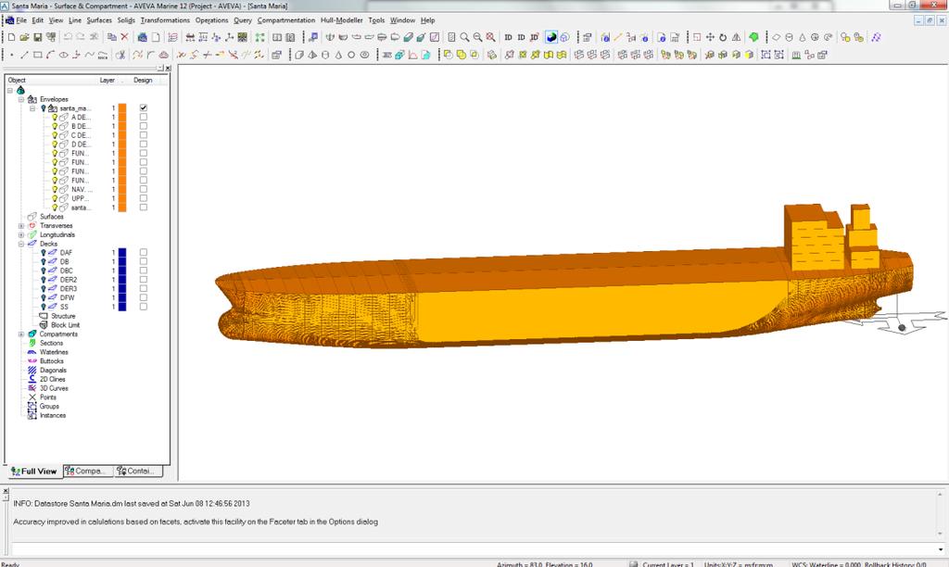Switch to the Compa... tab

coord(88,471)
